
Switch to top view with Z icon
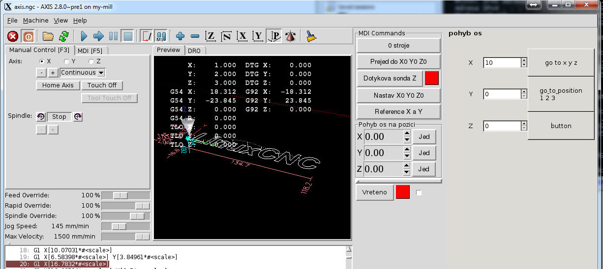tap(211, 36)
